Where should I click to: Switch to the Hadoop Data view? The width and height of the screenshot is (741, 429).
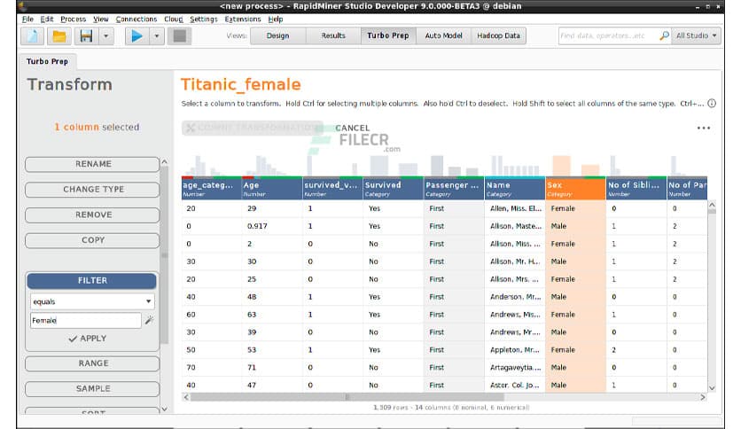(498, 36)
